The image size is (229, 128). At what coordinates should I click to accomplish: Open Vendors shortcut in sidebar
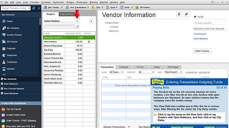(x=8, y=69)
